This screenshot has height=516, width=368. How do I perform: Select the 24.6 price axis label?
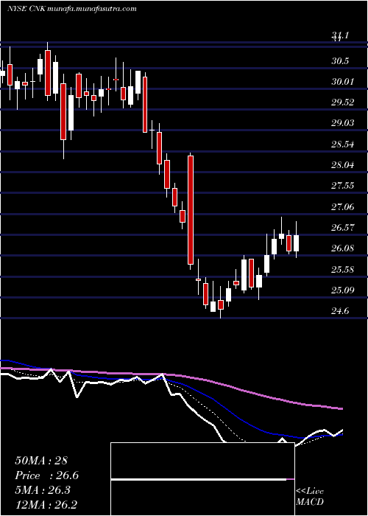340,311
